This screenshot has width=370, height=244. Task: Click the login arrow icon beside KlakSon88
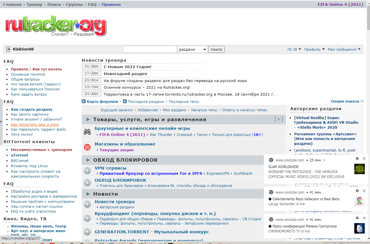pyautogui.click(x=8, y=49)
